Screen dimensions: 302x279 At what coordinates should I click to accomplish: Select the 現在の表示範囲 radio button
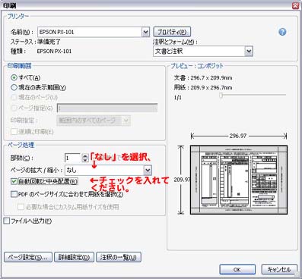click(x=14, y=87)
